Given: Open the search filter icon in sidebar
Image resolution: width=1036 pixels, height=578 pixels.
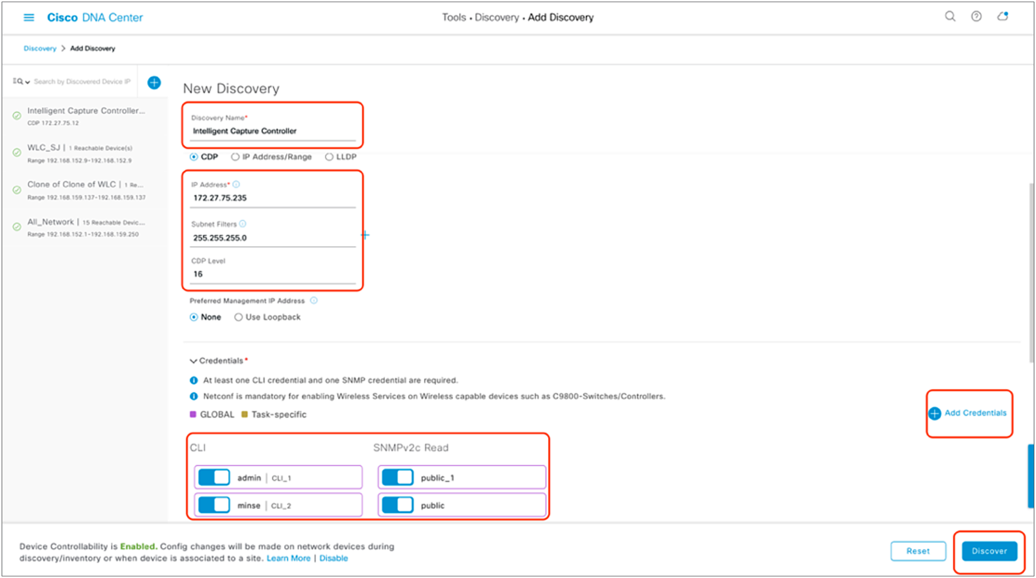Looking at the screenshot, I should tap(21, 82).
